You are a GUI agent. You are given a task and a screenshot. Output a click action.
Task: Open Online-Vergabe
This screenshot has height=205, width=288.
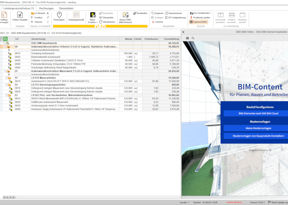20,16
